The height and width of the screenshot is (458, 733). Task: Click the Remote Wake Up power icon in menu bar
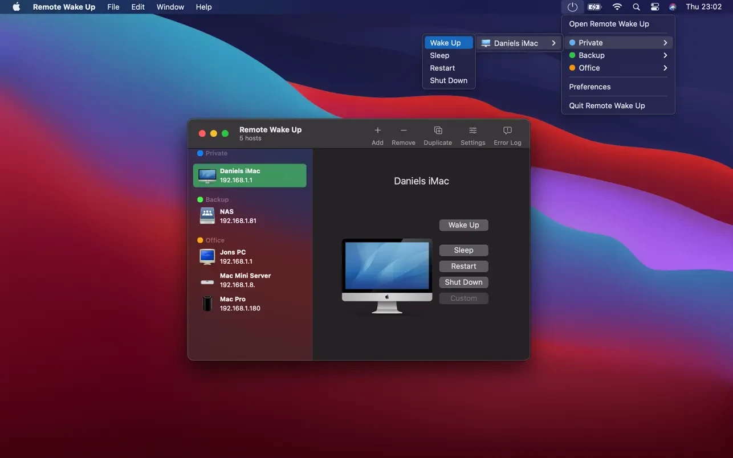point(572,7)
